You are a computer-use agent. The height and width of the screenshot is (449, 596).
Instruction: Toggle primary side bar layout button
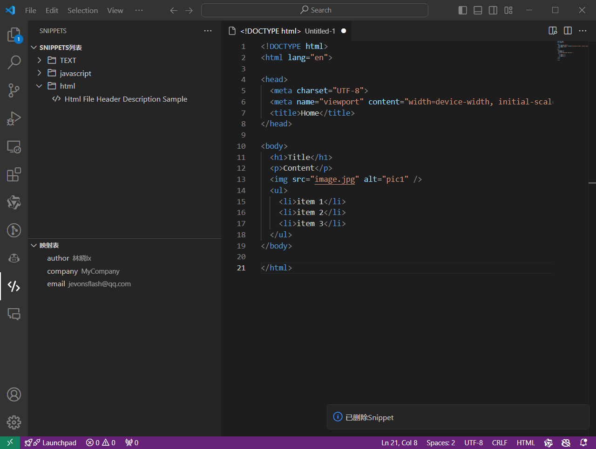point(462,10)
